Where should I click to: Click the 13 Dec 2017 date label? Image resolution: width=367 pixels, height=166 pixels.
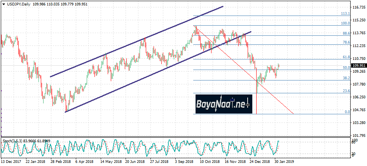11,161
